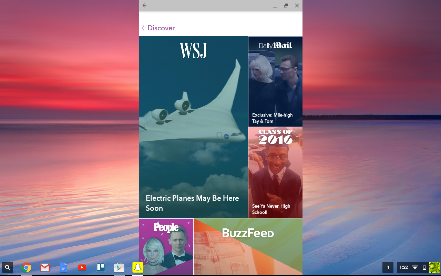441x276 pixels.
Task: Open the launcher search icon
Action: (8, 267)
